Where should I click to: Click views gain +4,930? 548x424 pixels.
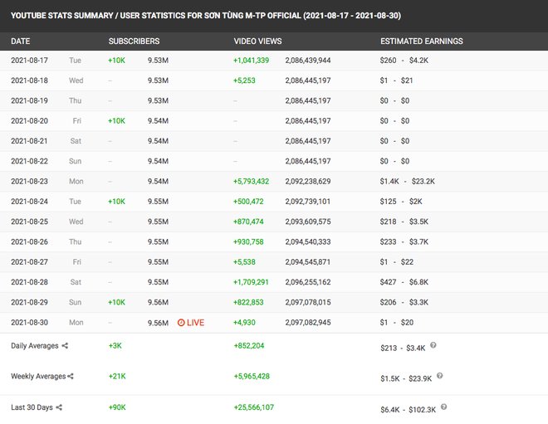pos(244,323)
